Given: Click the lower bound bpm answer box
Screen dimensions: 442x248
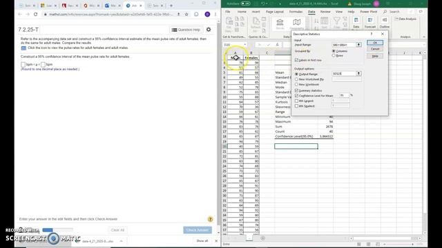Looking at the screenshot, I should [x=23, y=65].
